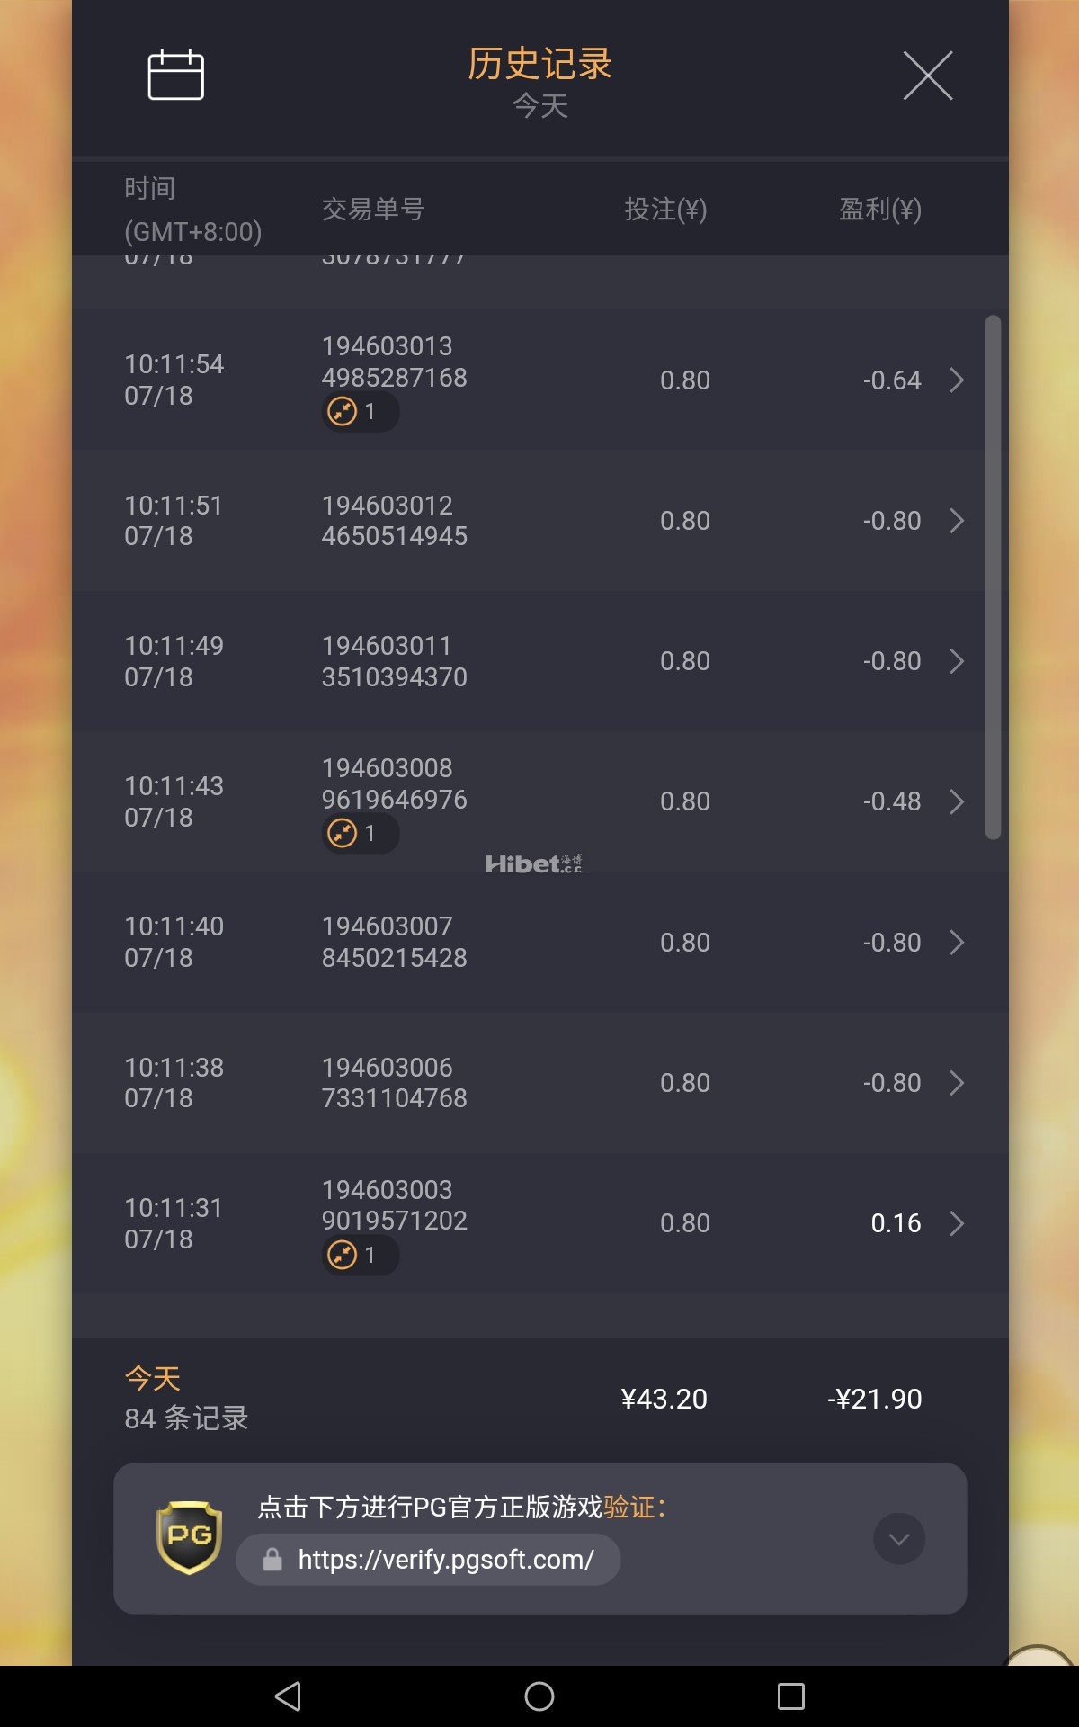Collapse the PG verification banner chevron
Image resolution: width=1079 pixels, height=1727 pixels.
click(x=898, y=1539)
